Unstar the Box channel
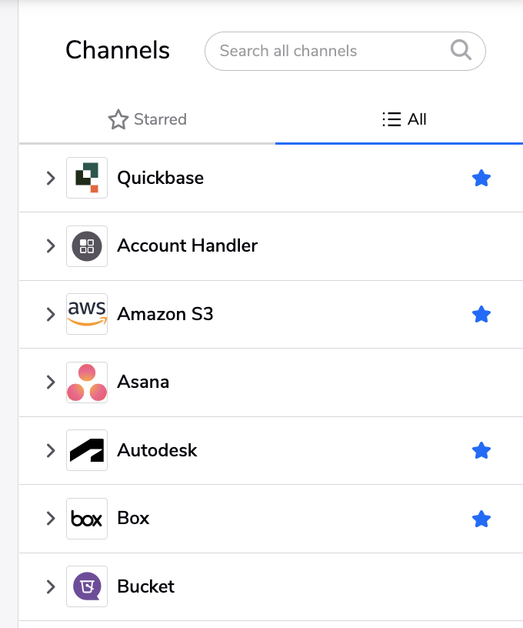523x628 pixels. click(x=481, y=519)
